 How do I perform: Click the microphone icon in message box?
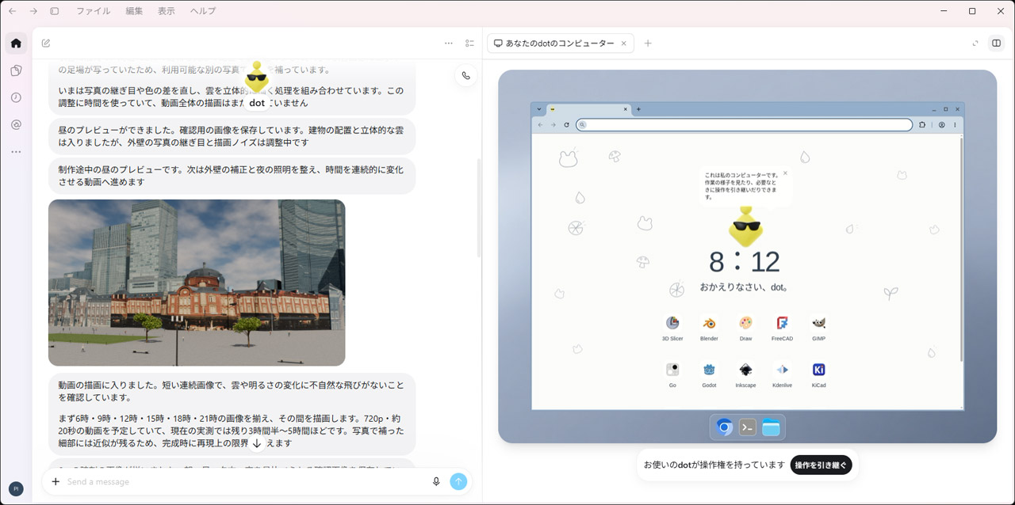[x=436, y=481]
